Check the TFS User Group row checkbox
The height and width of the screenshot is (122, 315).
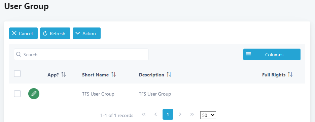coord(17,94)
